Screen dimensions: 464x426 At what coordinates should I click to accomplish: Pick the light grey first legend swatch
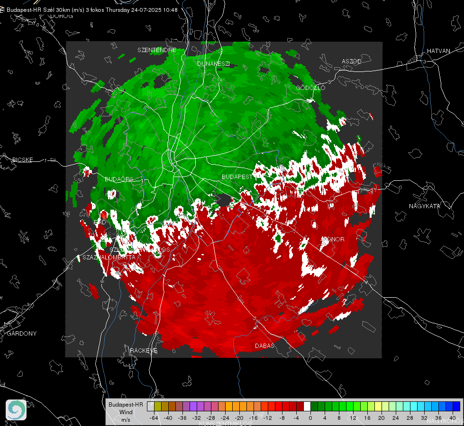click(151, 406)
